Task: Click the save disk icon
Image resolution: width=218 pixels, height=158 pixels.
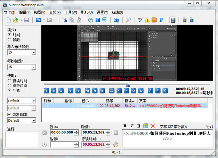Action: click(x=27, y=20)
